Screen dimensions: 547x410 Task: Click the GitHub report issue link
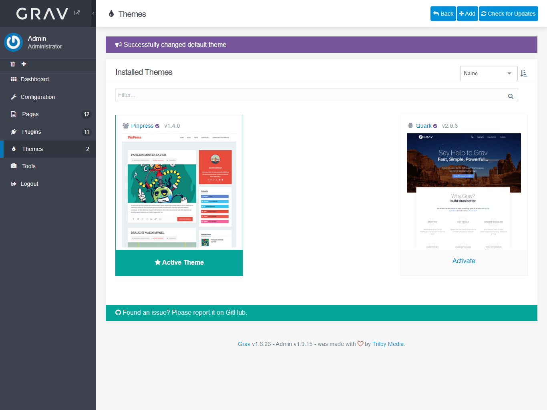[x=181, y=313]
